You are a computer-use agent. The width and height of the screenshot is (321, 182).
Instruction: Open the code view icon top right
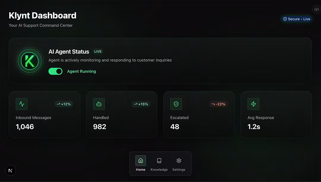pyautogui.click(x=317, y=10)
